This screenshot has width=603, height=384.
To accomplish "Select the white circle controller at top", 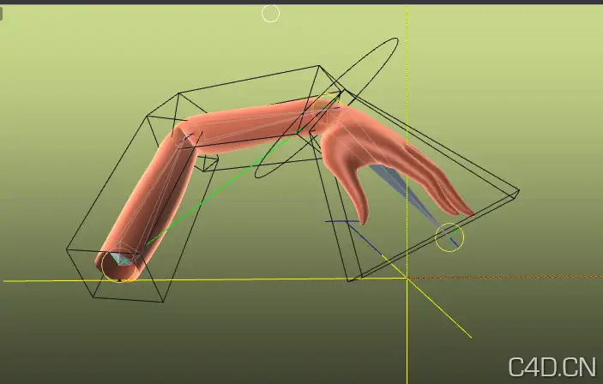I will (270, 14).
